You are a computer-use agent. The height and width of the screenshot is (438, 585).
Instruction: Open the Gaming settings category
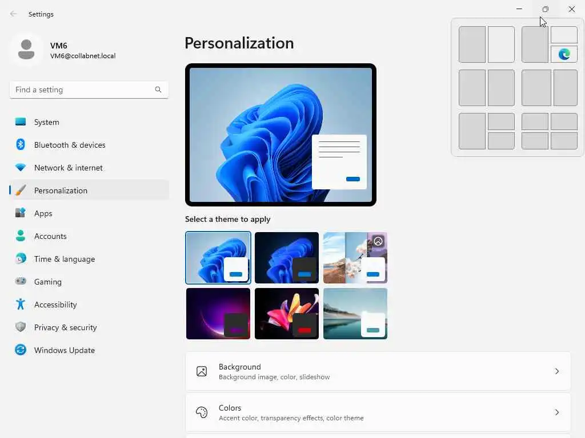pos(89,282)
